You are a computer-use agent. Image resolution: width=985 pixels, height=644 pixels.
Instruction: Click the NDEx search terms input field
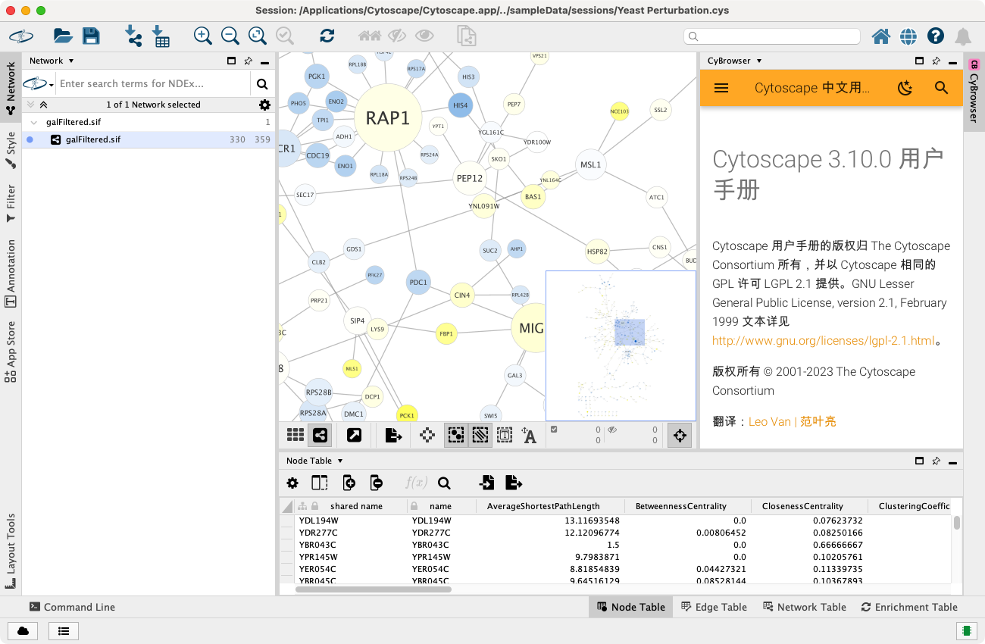(152, 83)
